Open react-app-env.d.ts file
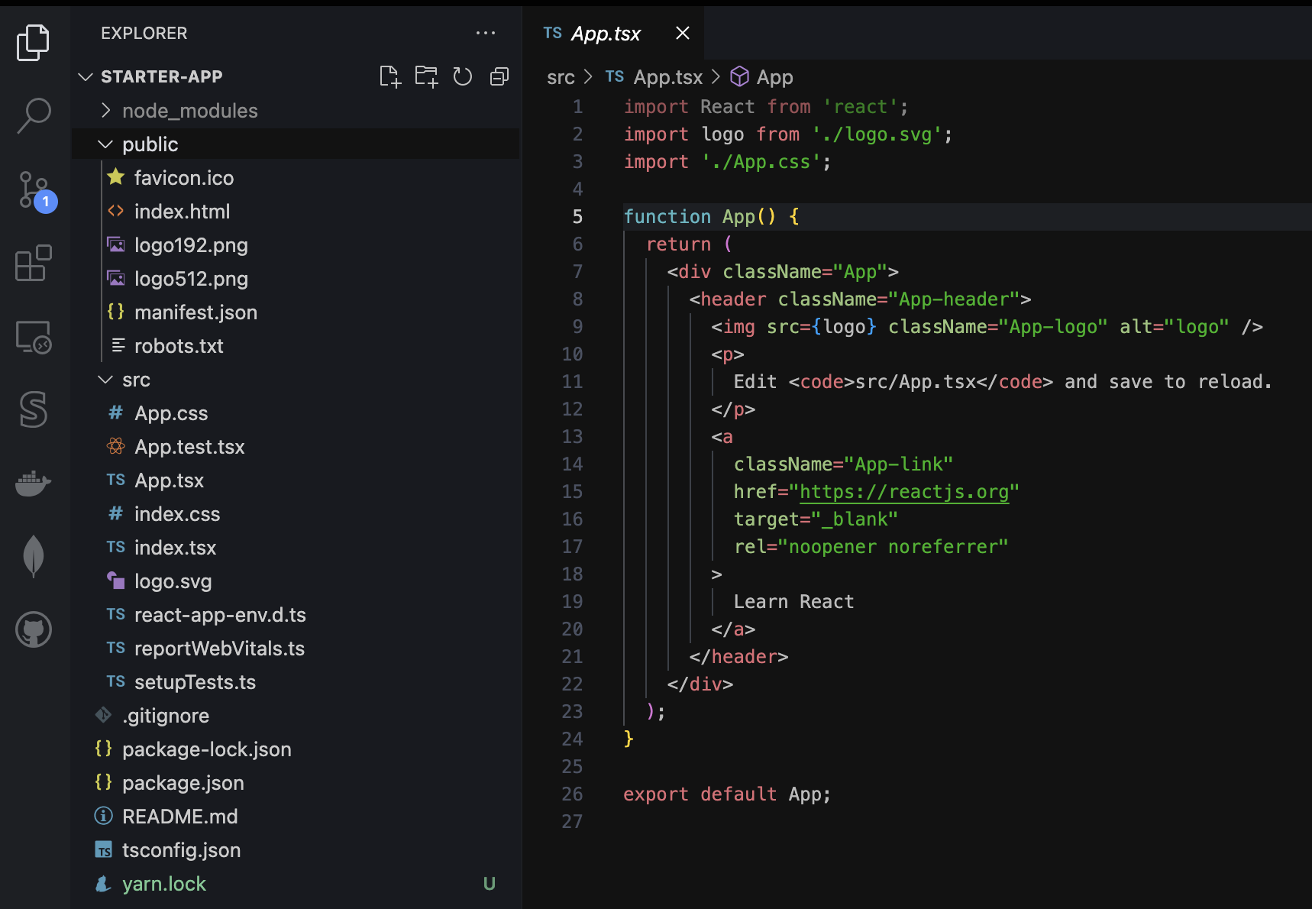This screenshot has height=909, width=1312. 296,615
